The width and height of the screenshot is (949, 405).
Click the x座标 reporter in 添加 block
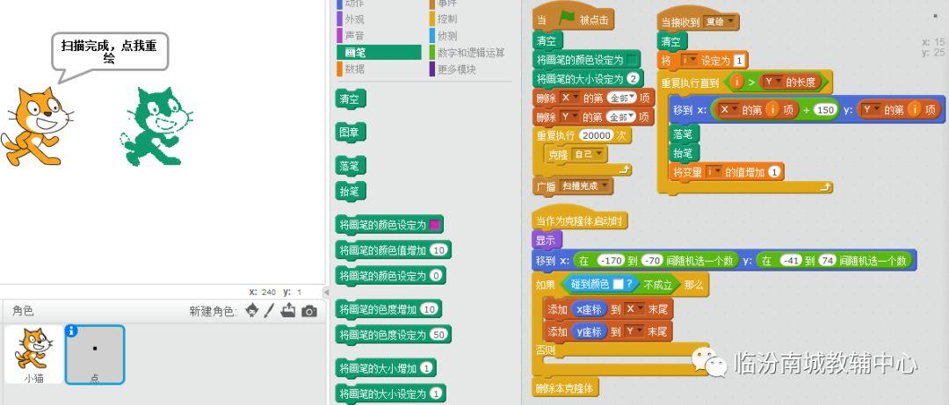589,309
